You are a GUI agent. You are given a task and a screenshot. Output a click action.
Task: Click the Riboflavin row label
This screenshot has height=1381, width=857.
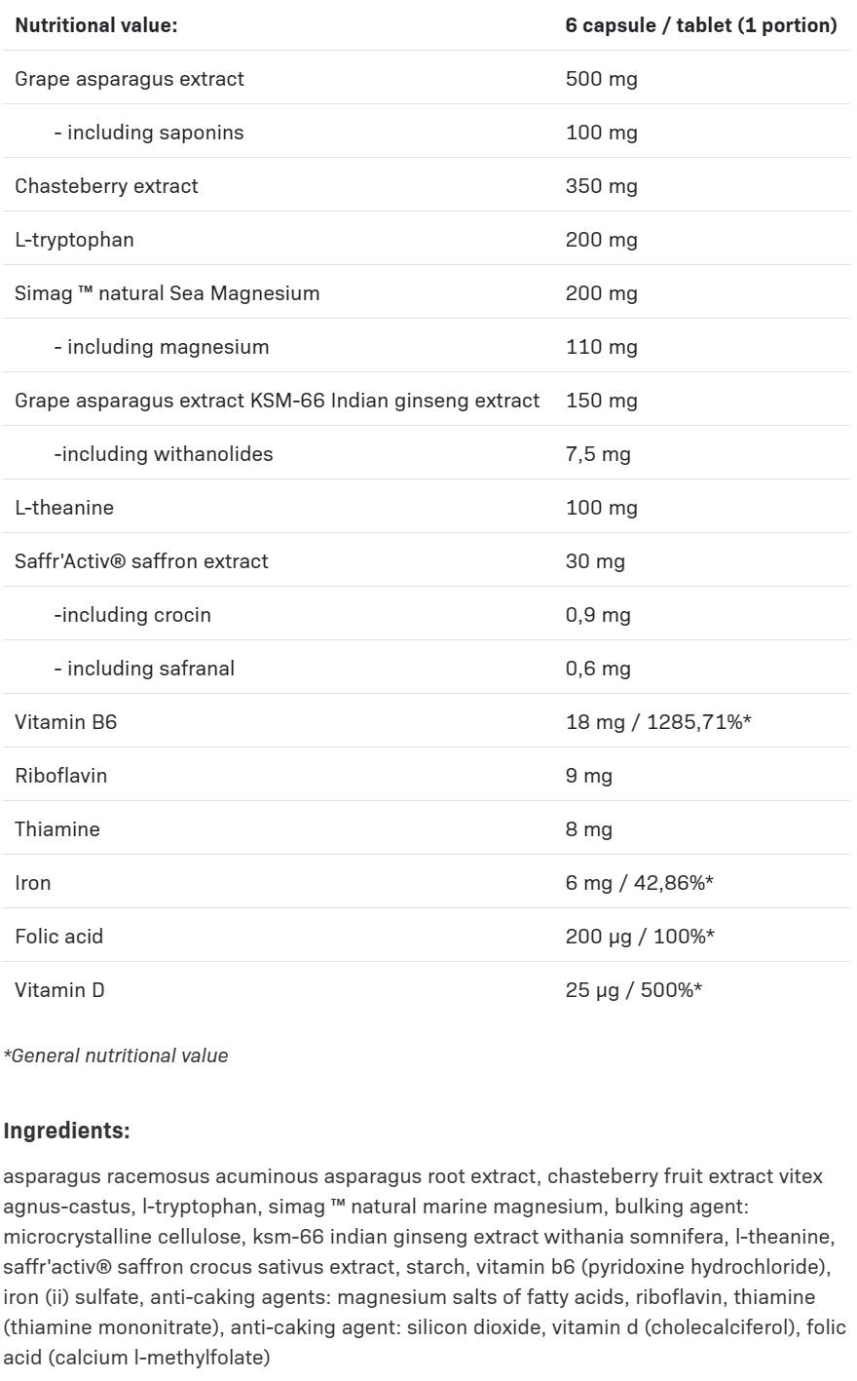(60, 776)
